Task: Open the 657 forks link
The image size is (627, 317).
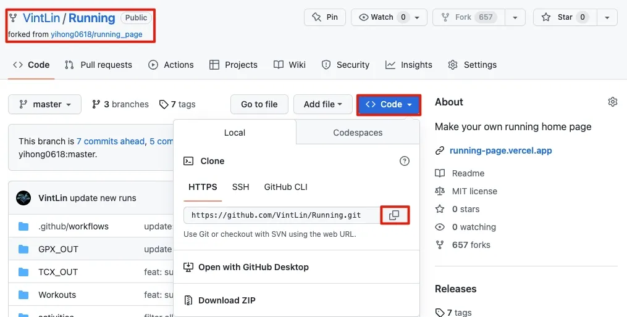Action: click(x=471, y=245)
